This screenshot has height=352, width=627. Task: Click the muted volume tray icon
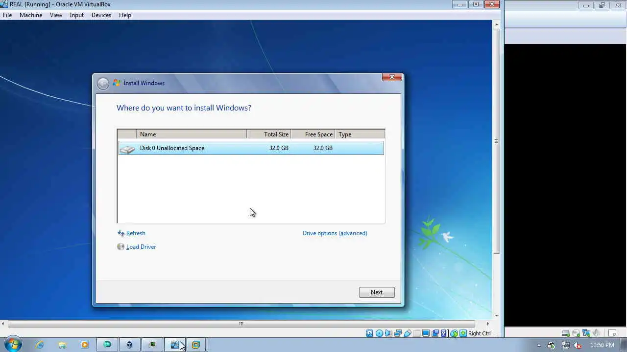coord(578,346)
